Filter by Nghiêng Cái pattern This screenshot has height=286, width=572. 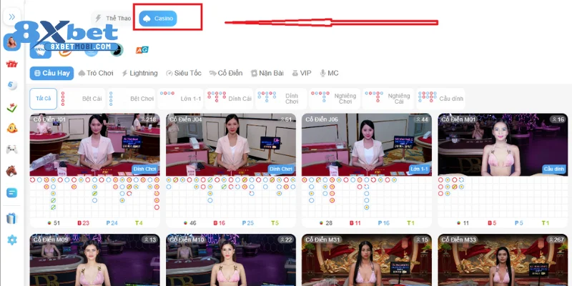point(388,99)
